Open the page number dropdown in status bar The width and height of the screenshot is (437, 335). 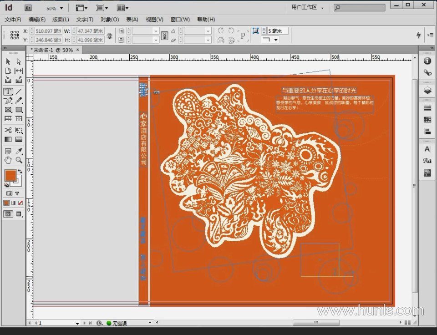(x=77, y=323)
